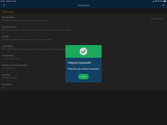Select the Startseite wählen setting label

pyautogui.click(x=8, y=17)
